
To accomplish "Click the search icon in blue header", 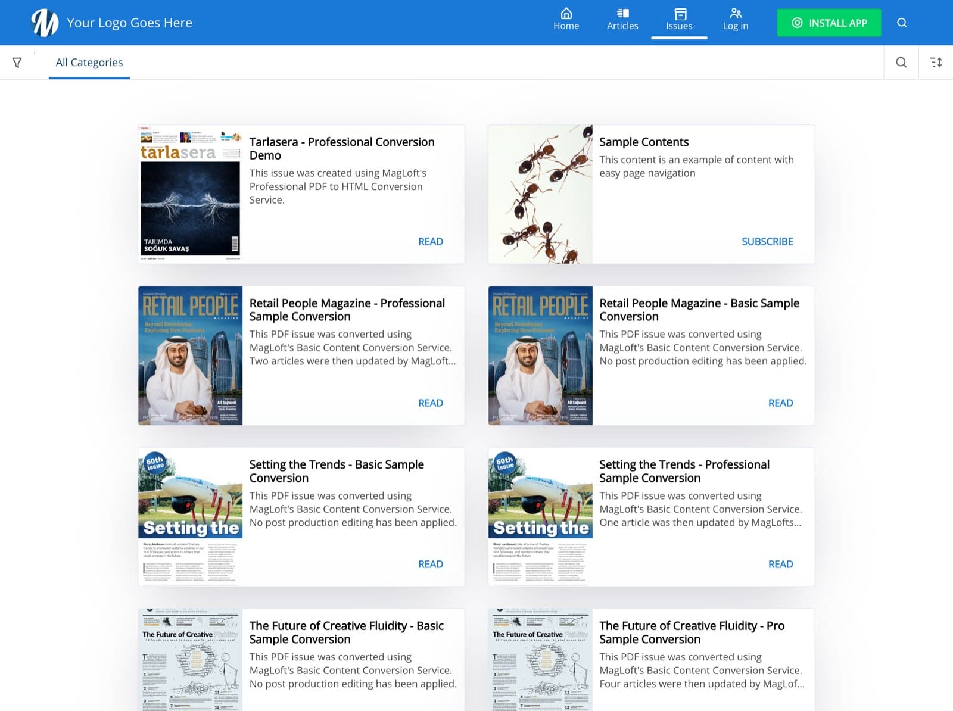I will (x=902, y=23).
